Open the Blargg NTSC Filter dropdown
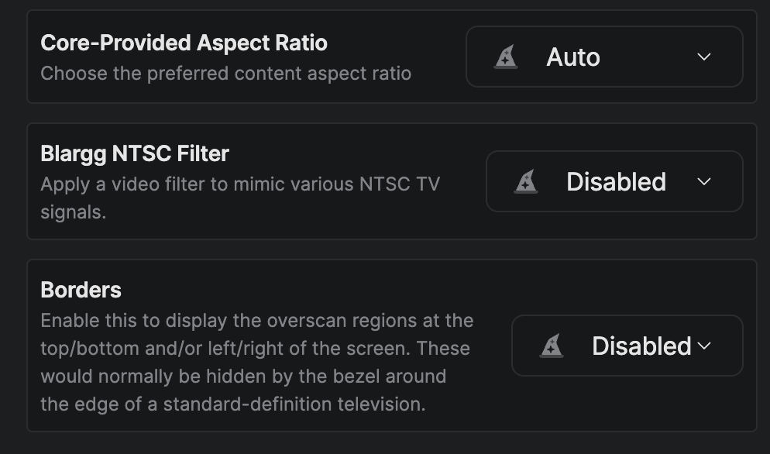This screenshot has height=454, width=770. 614,181
